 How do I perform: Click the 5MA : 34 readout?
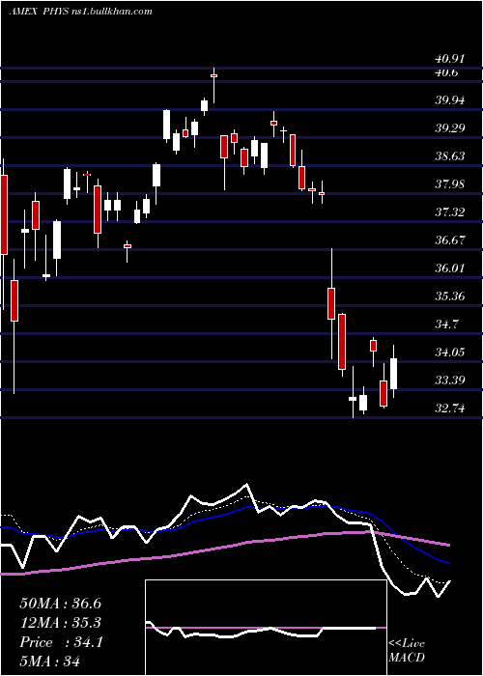50,662
